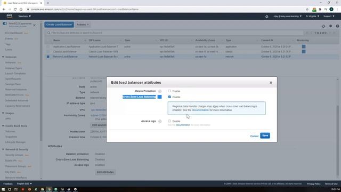Open the Windows Start menu
The image size is (341, 192).
coord(3,189)
